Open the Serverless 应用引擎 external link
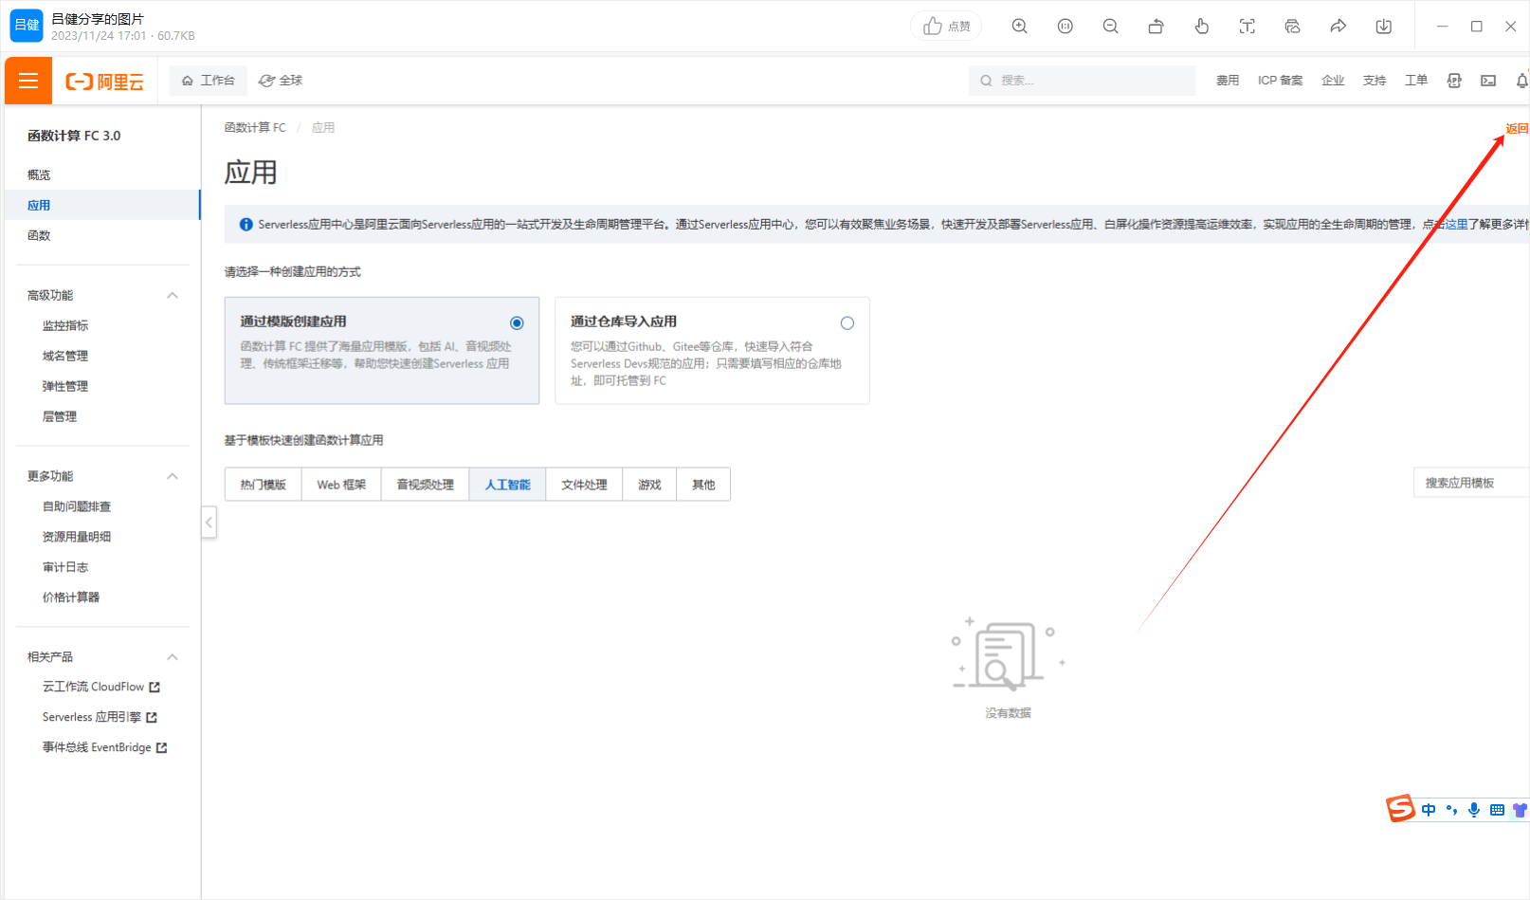 click(x=100, y=717)
